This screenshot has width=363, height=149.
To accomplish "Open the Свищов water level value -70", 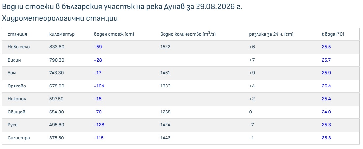I will (98, 112).
